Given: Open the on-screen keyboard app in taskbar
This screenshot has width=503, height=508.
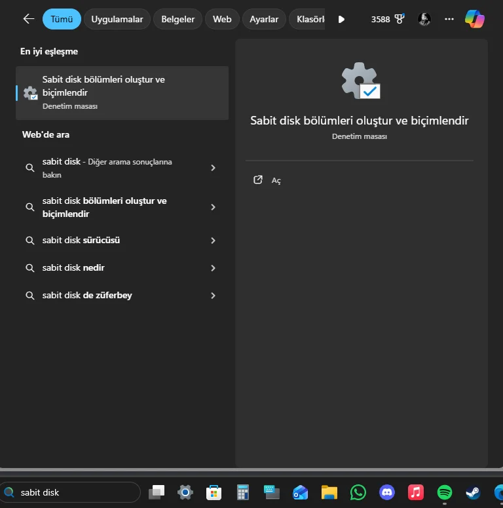Looking at the screenshot, I should point(272,492).
